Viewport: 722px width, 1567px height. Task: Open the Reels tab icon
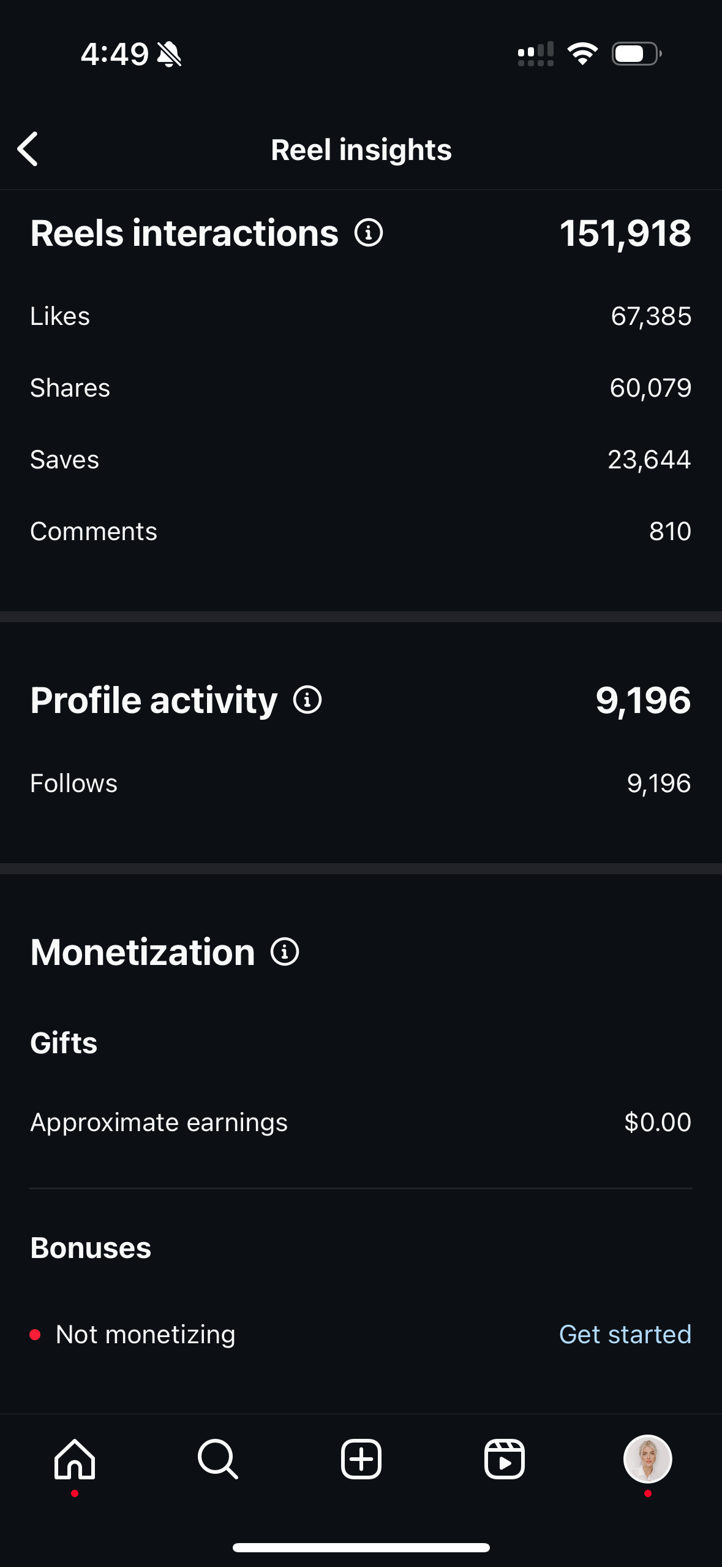pos(505,1459)
